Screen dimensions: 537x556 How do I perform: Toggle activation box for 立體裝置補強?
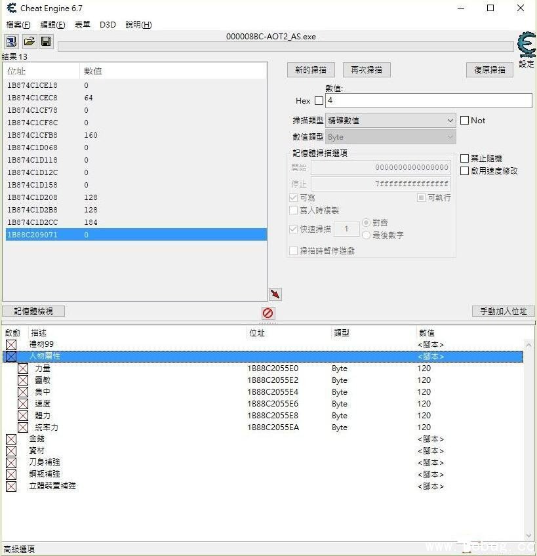pyautogui.click(x=11, y=486)
